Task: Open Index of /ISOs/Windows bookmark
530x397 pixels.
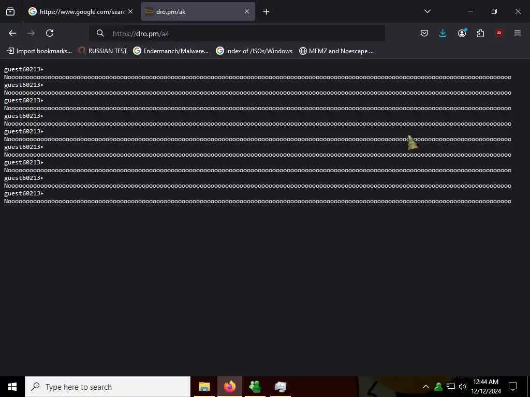Action: coord(254,51)
